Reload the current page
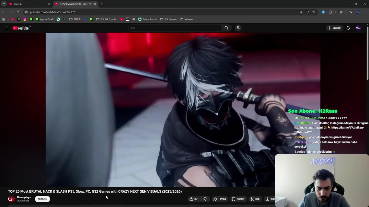This screenshot has height=207, width=369. [18, 12]
